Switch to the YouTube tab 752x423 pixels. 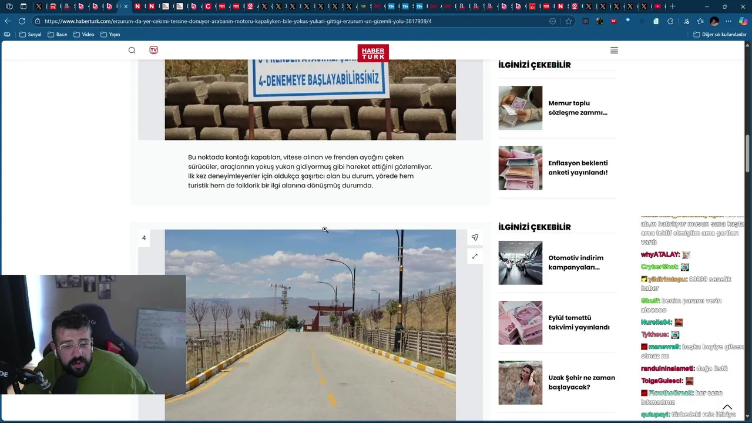pos(657,6)
